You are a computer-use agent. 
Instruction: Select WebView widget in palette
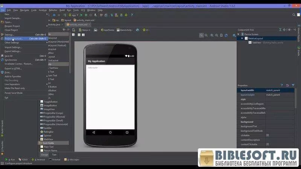[49, 139]
